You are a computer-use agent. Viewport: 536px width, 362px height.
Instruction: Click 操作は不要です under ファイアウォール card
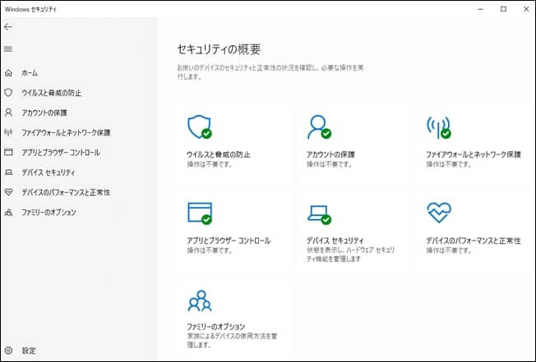tap(449, 164)
